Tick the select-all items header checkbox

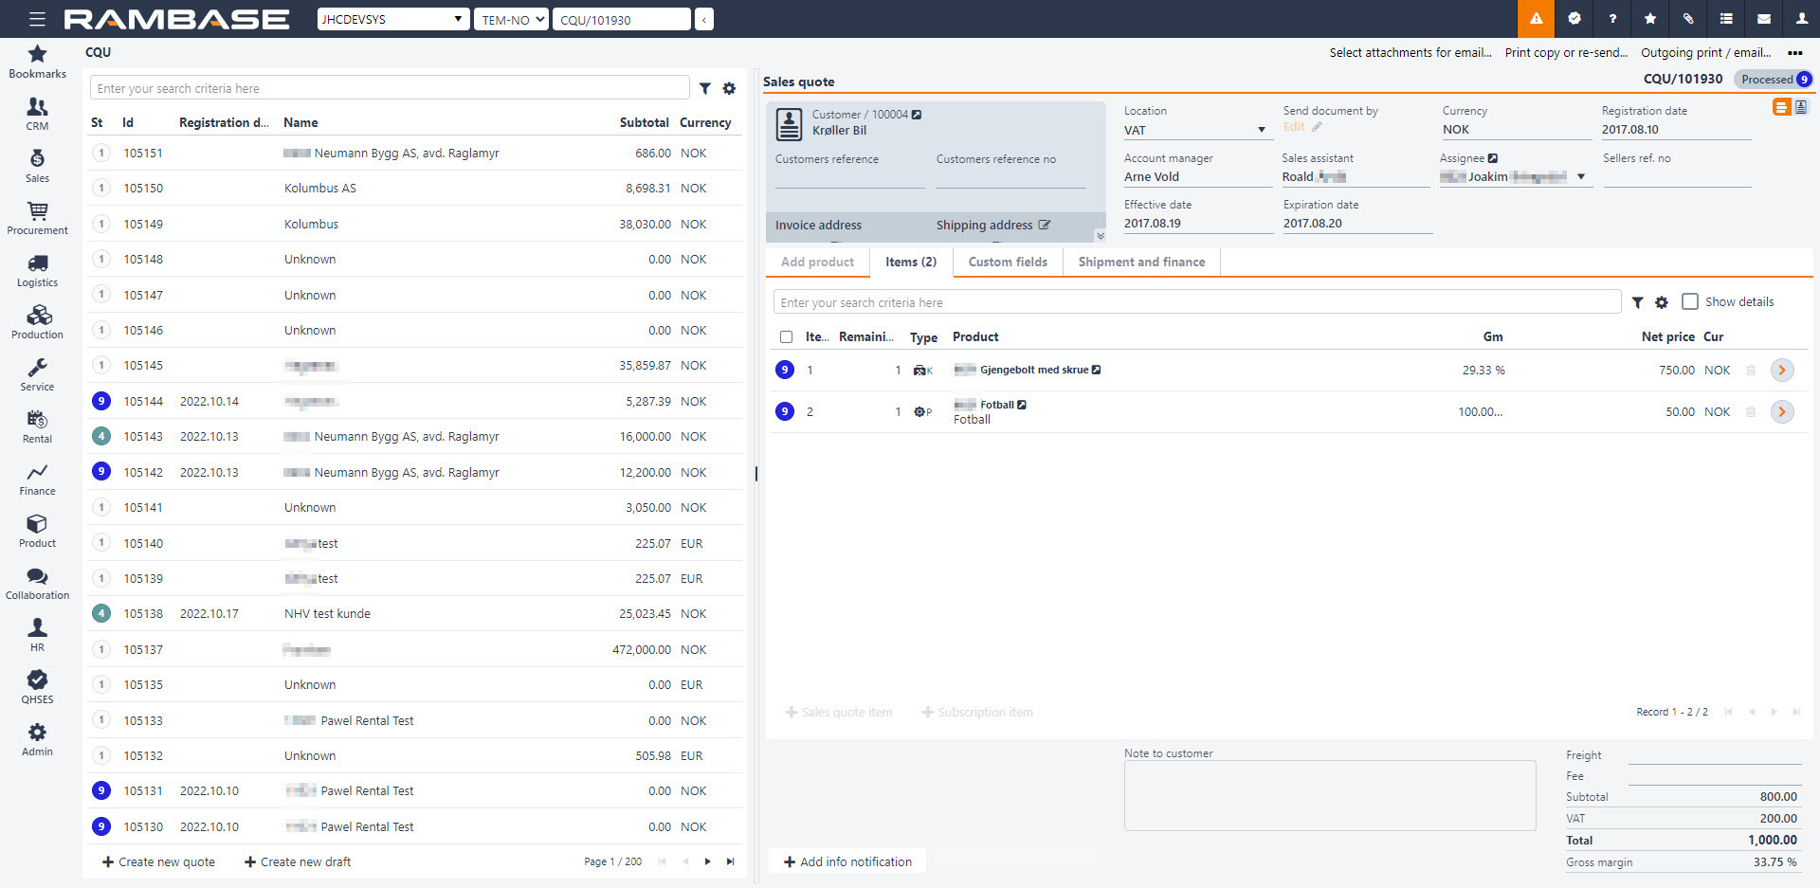(786, 336)
